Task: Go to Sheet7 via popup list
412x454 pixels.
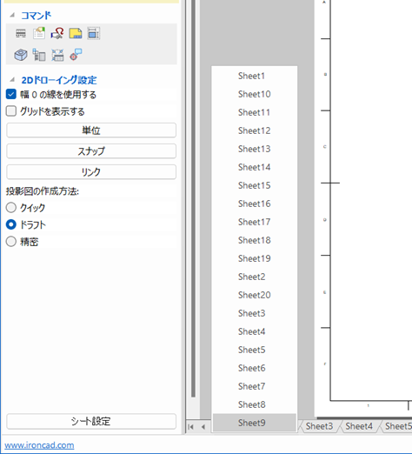Action: click(255, 386)
